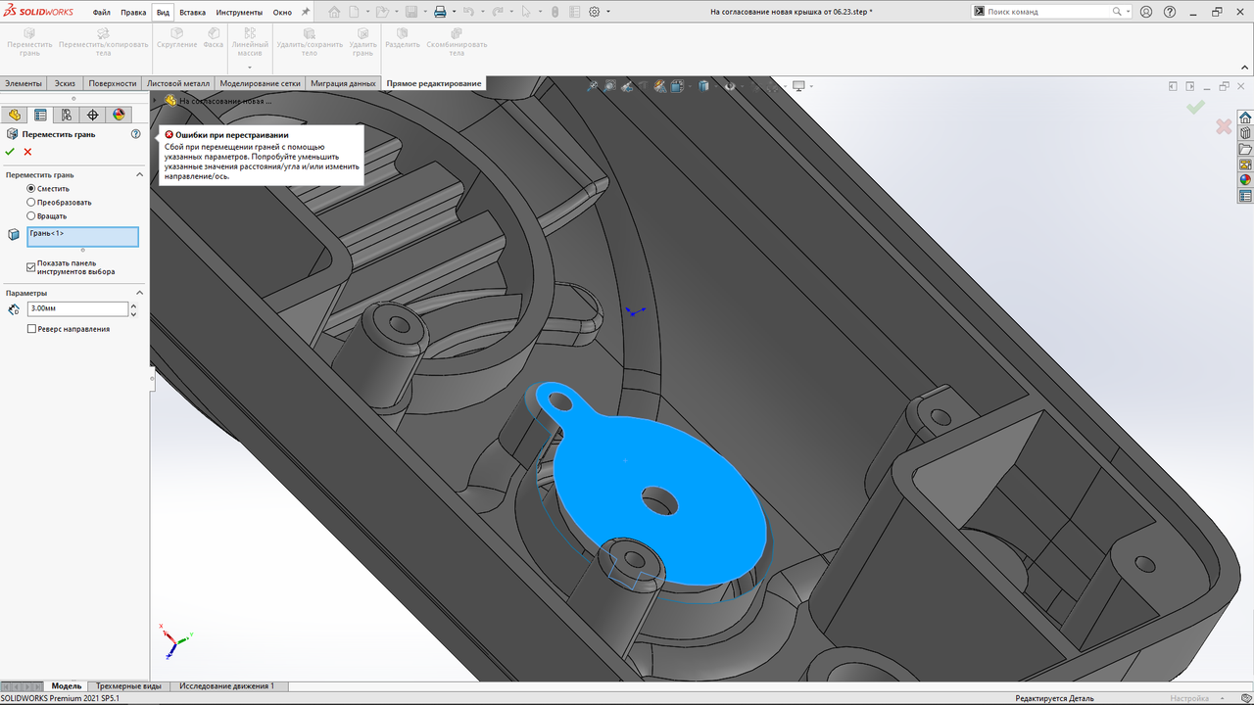
Task: Open the Print dropdown arrow
Action: (x=453, y=12)
